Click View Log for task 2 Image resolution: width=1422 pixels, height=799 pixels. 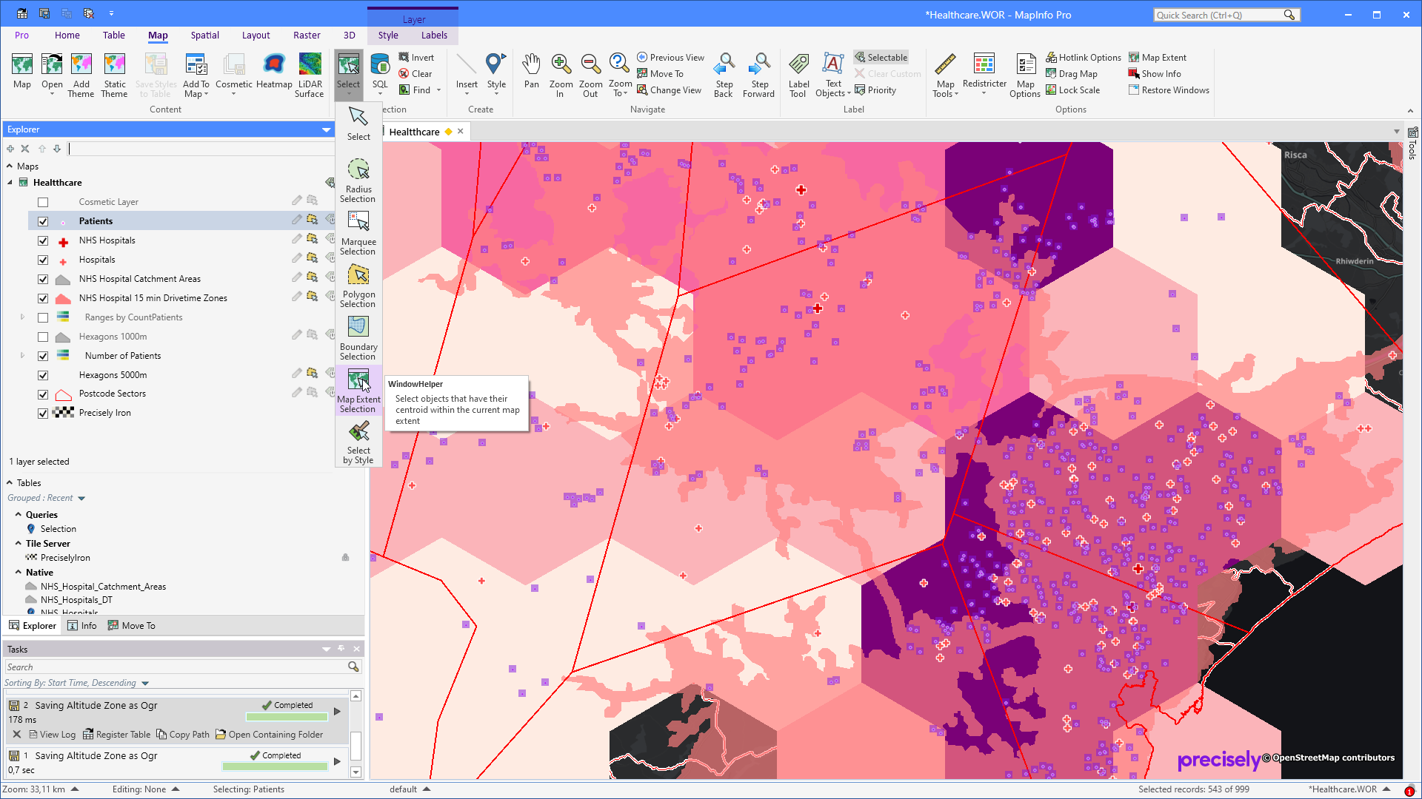coord(52,735)
